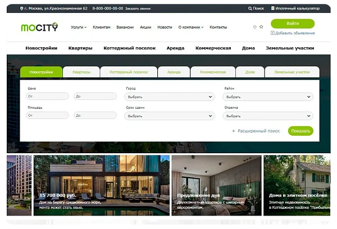Open Земельные участки in the bold category bar
Image resolution: width=337 pixels, height=229 pixels.
click(290, 48)
